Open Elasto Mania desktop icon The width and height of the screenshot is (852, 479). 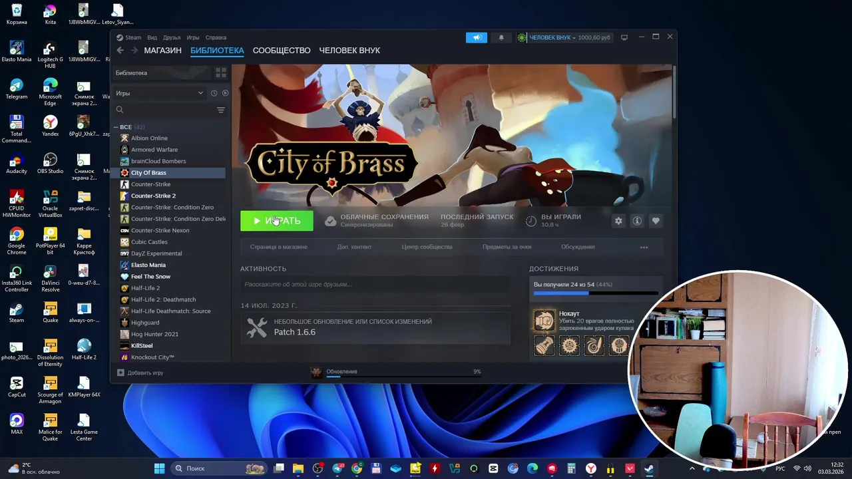pyautogui.click(x=17, y=52)
